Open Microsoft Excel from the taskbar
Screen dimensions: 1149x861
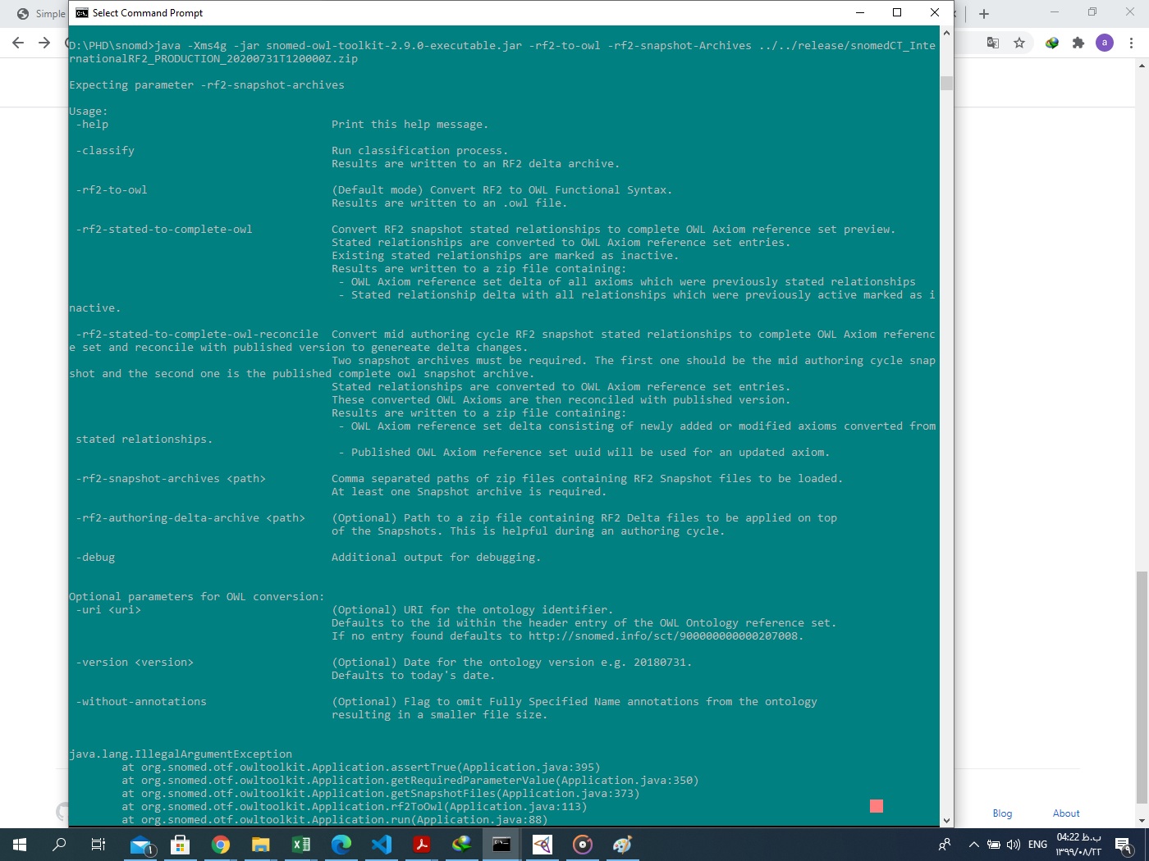pos(301,845)
